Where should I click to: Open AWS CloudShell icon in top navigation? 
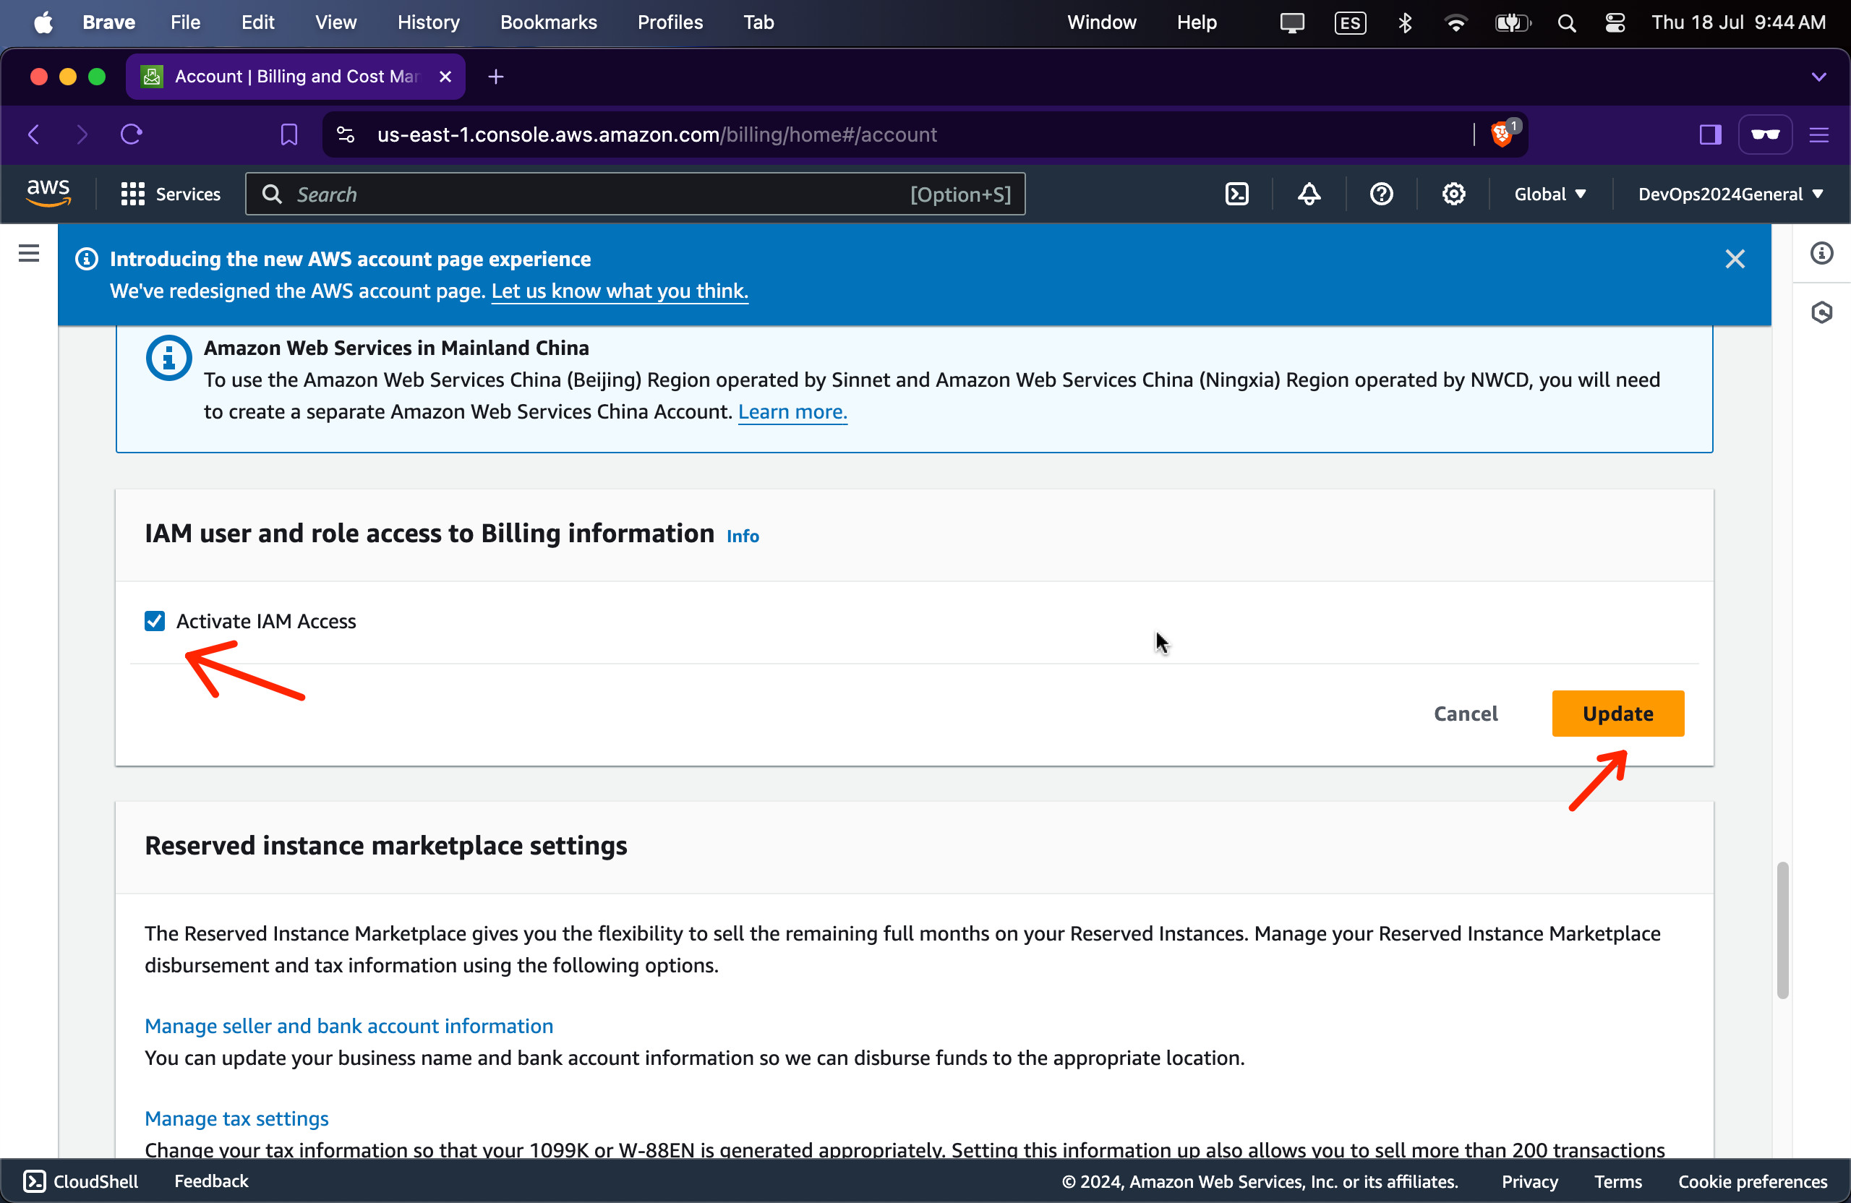click(x=1236, y=194)
